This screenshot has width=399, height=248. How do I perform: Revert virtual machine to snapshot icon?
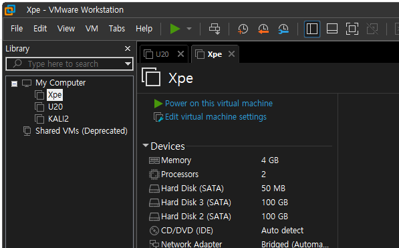263,29
